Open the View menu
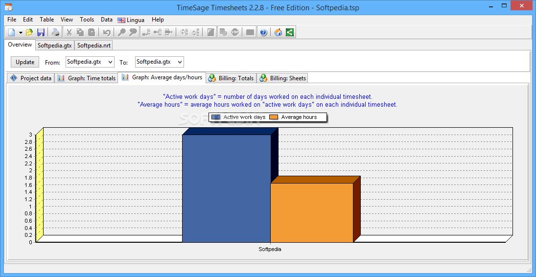Viewport: 536px width, 277px height. [x=67, y=20]
